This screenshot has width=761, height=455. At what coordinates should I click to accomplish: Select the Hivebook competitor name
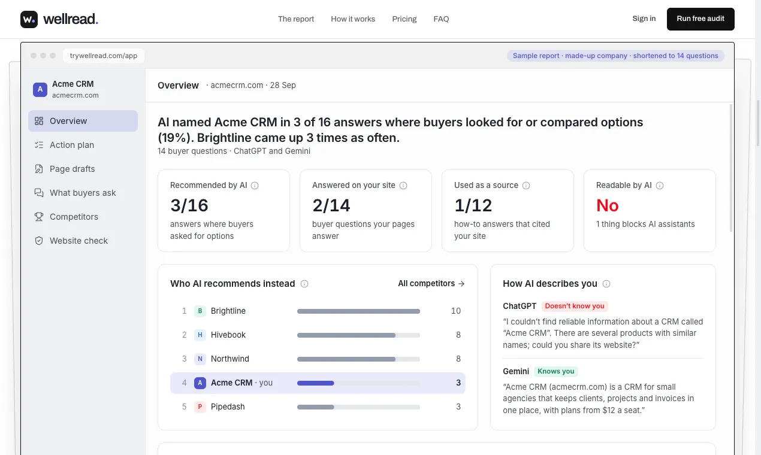(x=228, y=335)
